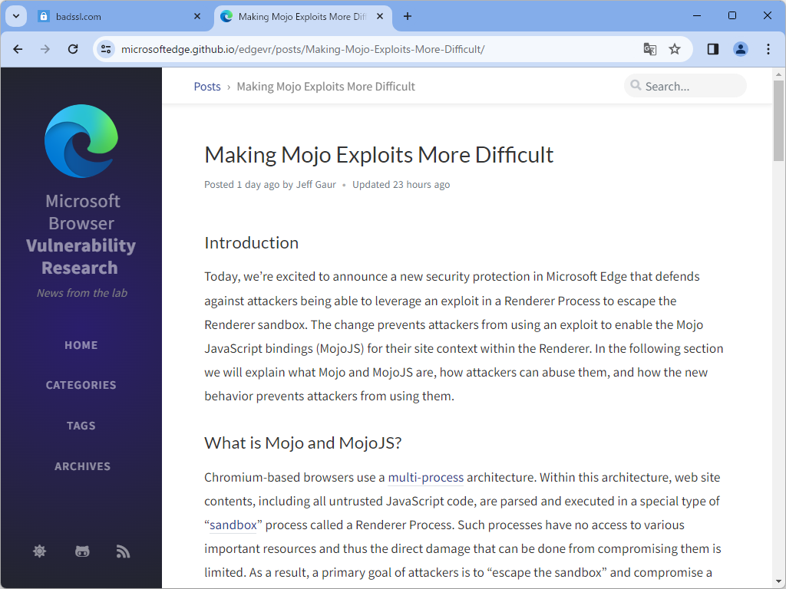Open GitHub via the octocat sidebar icon
The height and width of the screenshot is (589, 786).
point(82,551)
